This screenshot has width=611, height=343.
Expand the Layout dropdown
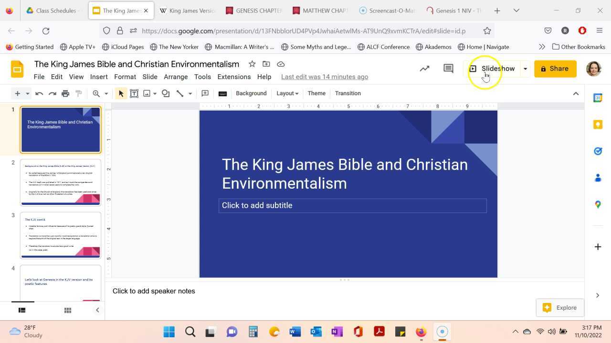287,93
